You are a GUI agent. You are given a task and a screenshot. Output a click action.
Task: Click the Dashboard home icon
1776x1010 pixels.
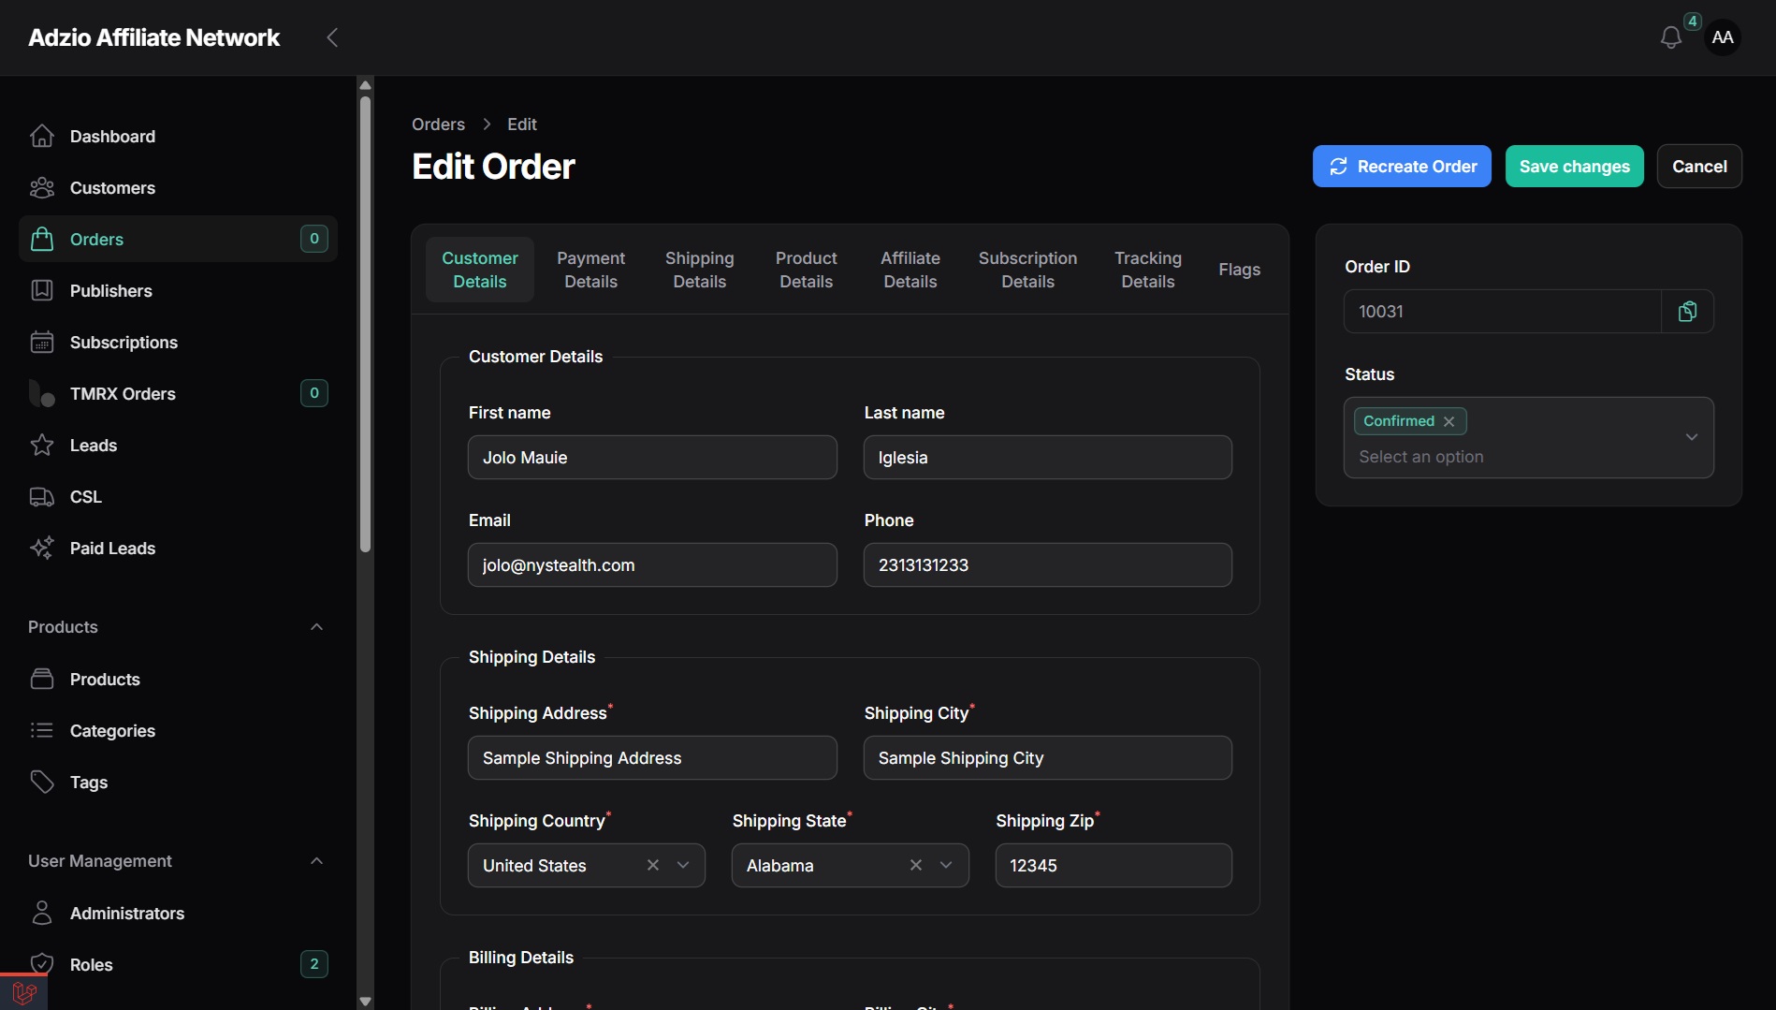pos(42,137)
